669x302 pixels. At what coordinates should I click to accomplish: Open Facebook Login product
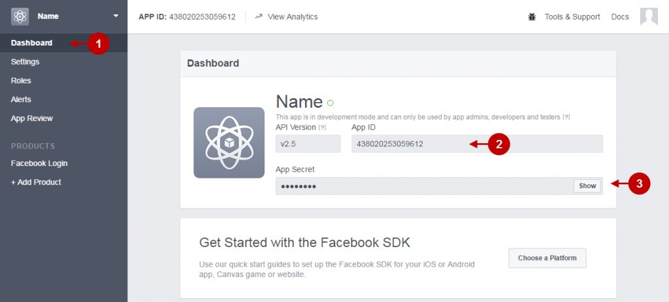click(39, 163)
